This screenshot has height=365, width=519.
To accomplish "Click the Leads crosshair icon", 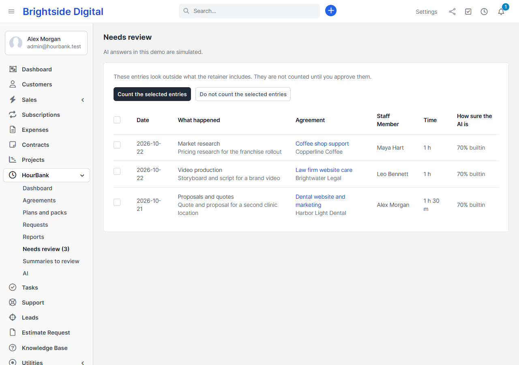I will click(13, 318).
